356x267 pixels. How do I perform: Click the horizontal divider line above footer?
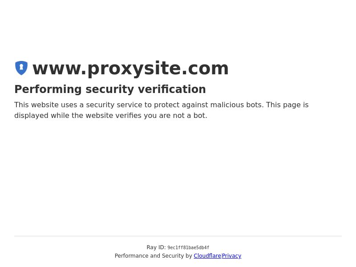click(x=178, y=236)
